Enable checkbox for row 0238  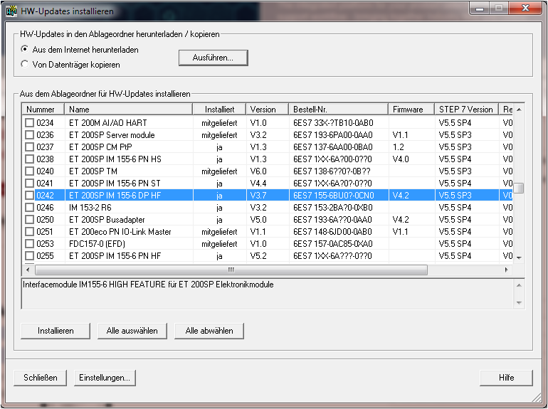click(x=30, y=159)
